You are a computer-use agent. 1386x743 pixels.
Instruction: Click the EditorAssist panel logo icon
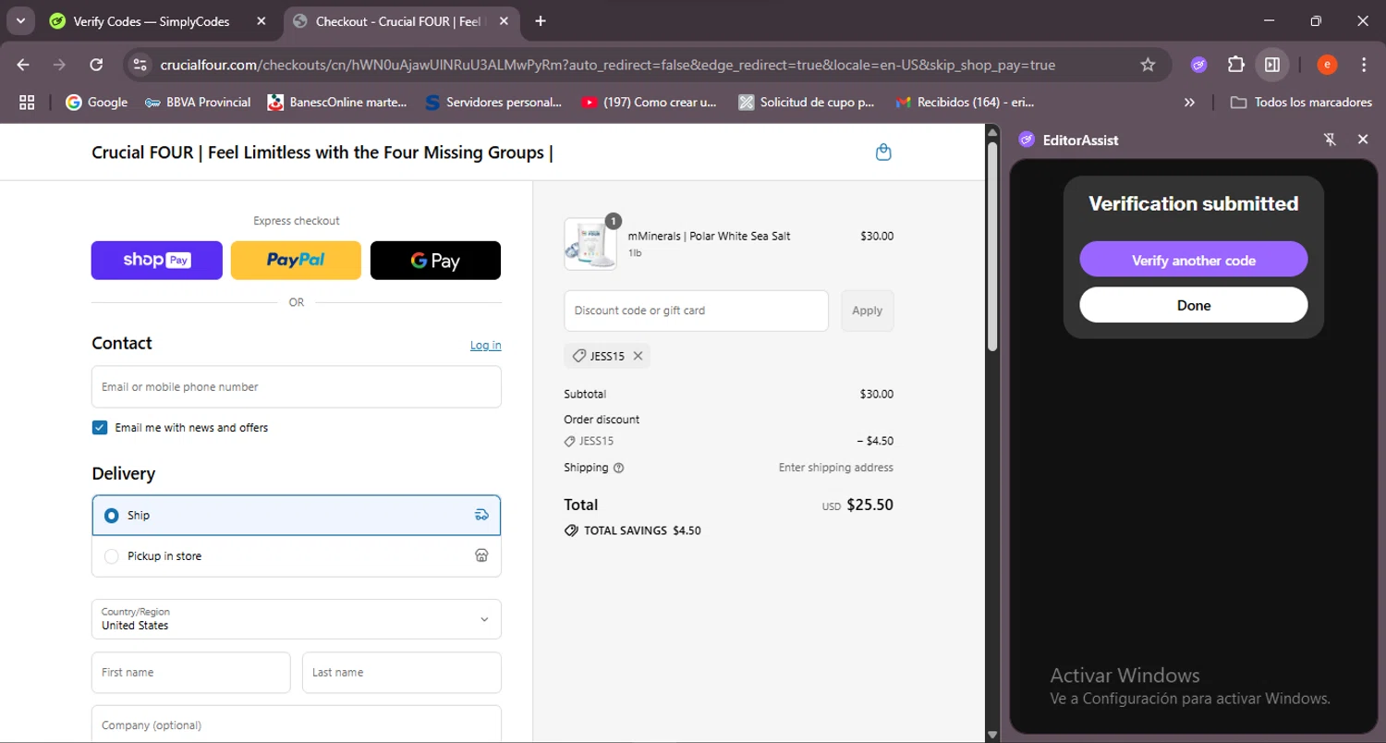[x=1027, y=140]
